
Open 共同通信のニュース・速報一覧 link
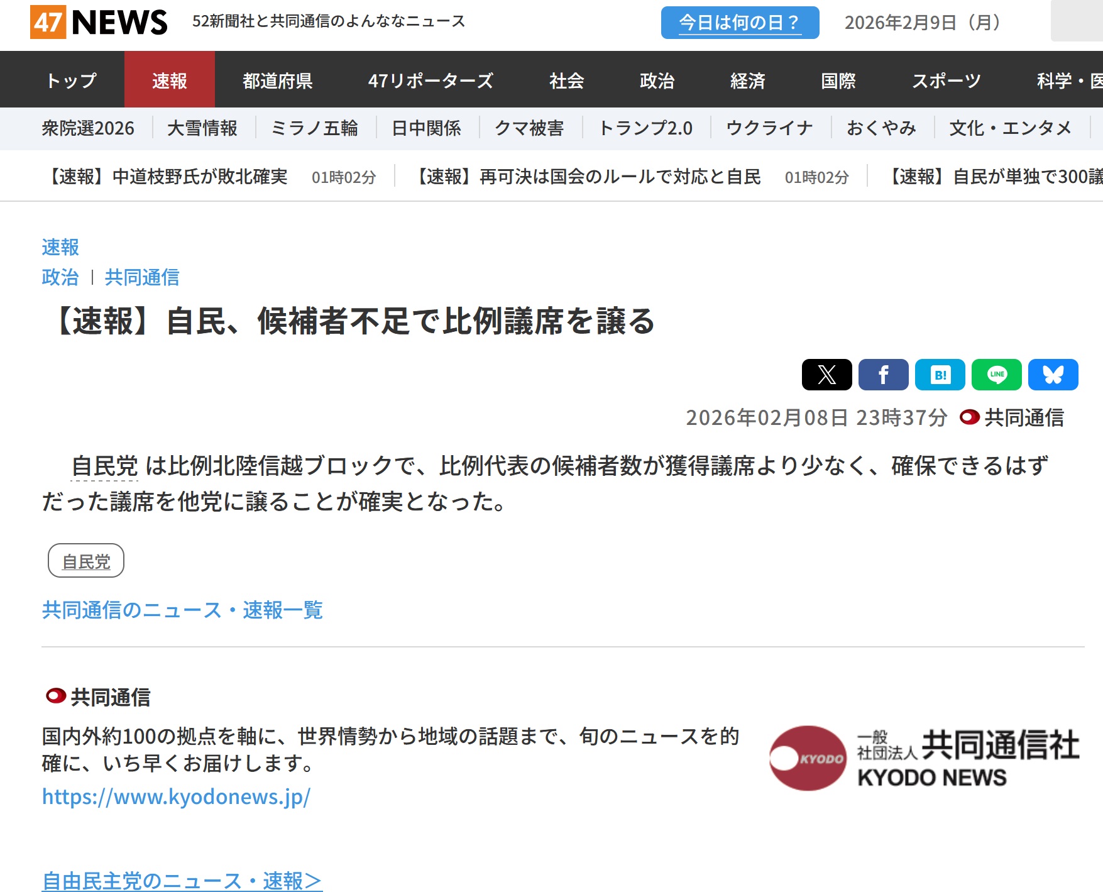pos(182,610)
